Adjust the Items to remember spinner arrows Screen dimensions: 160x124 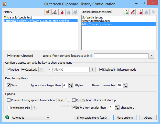click(x=125, y=85)
